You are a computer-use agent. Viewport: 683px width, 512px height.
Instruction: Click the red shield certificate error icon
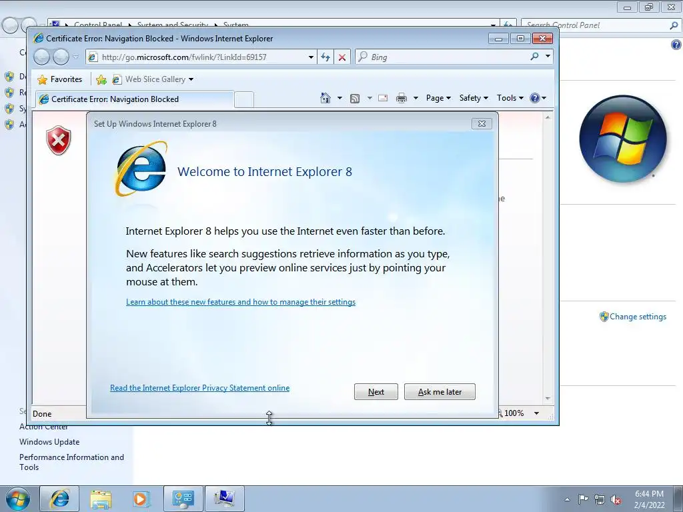59,140
